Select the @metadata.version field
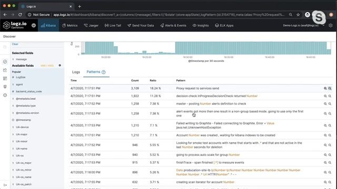337x189 pixels. point(27,113)
